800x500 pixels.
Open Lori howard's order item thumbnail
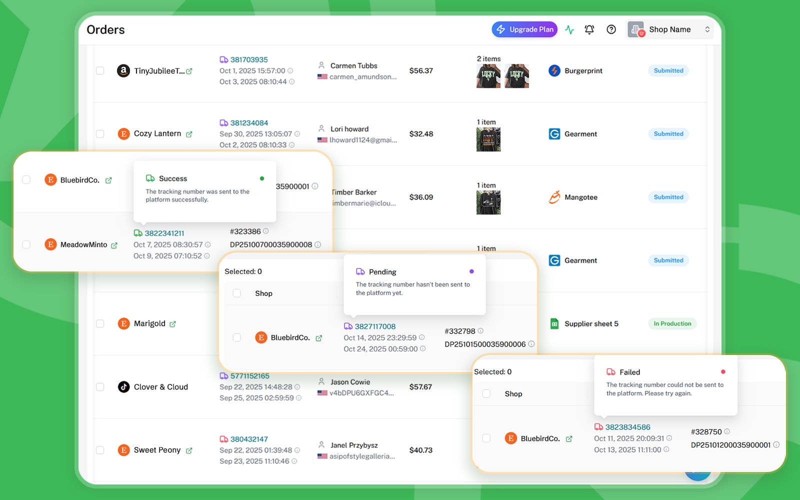tap(488, 139)
